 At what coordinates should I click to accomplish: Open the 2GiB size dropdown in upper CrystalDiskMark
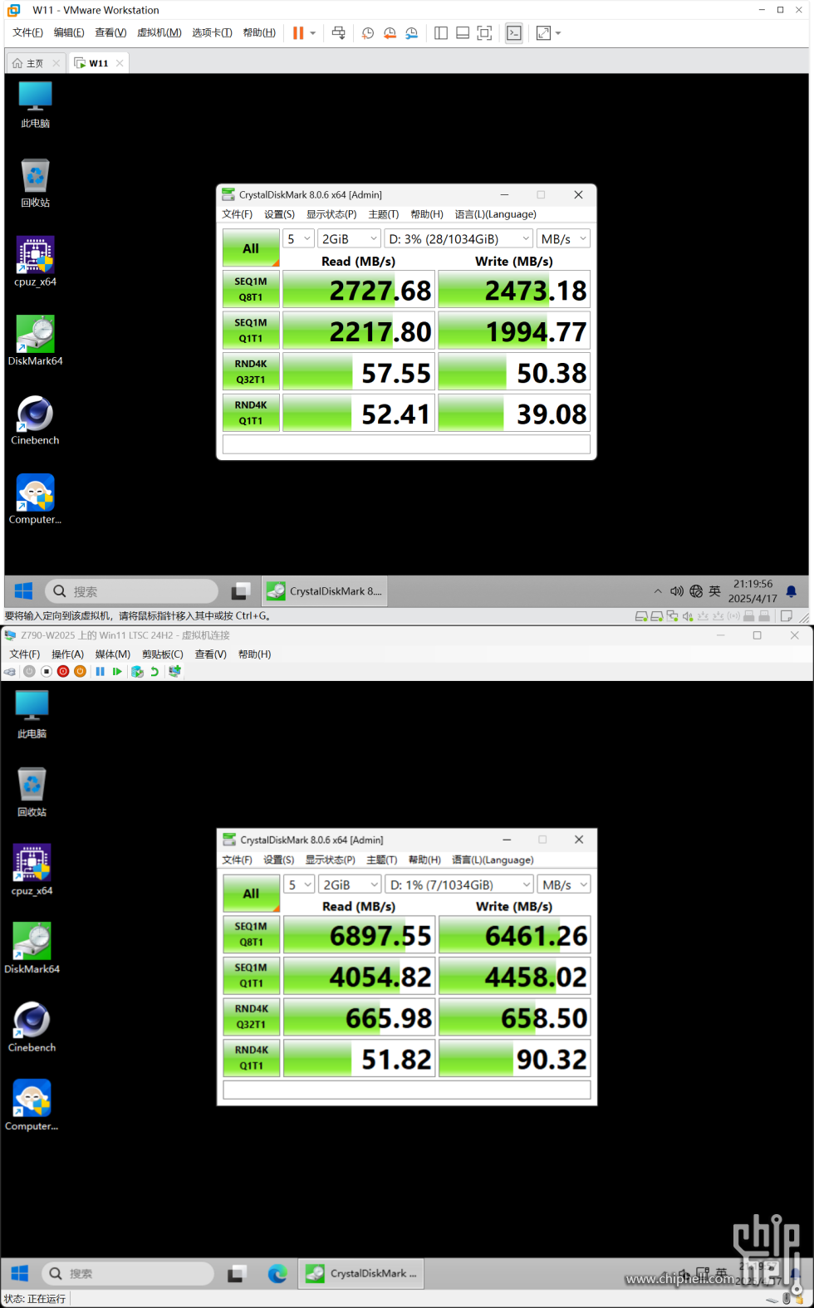click(x=350, y=239)
